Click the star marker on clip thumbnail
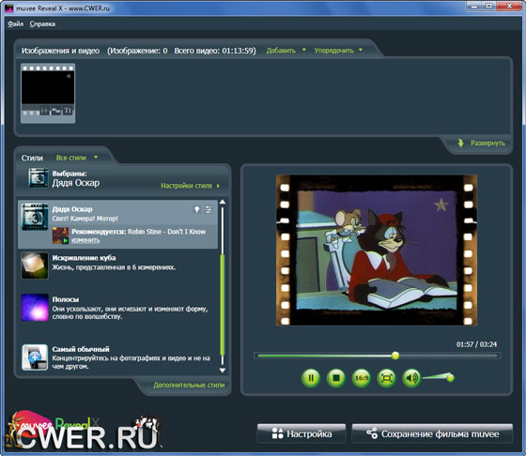 point(69,76)
